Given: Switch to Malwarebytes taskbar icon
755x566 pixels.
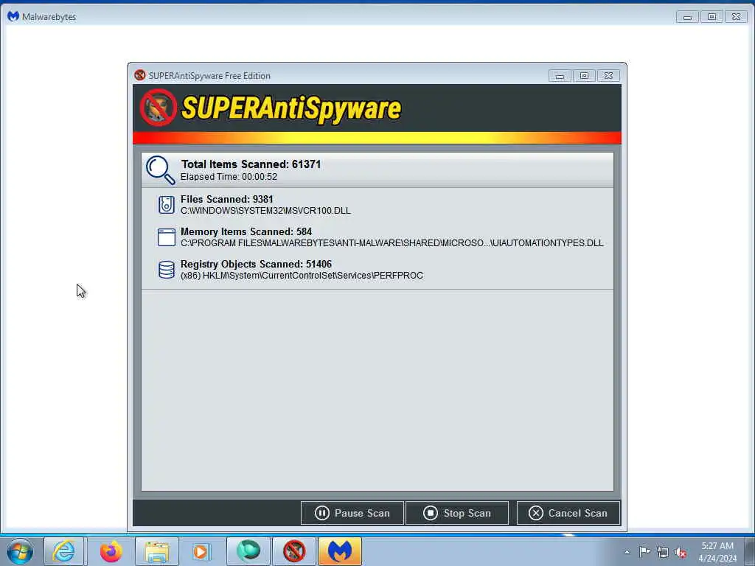Looking at the screenshot, I should pos(340,551).
